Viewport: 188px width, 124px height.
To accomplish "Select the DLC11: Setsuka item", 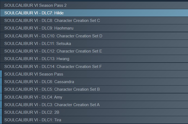I will (38, 43).
